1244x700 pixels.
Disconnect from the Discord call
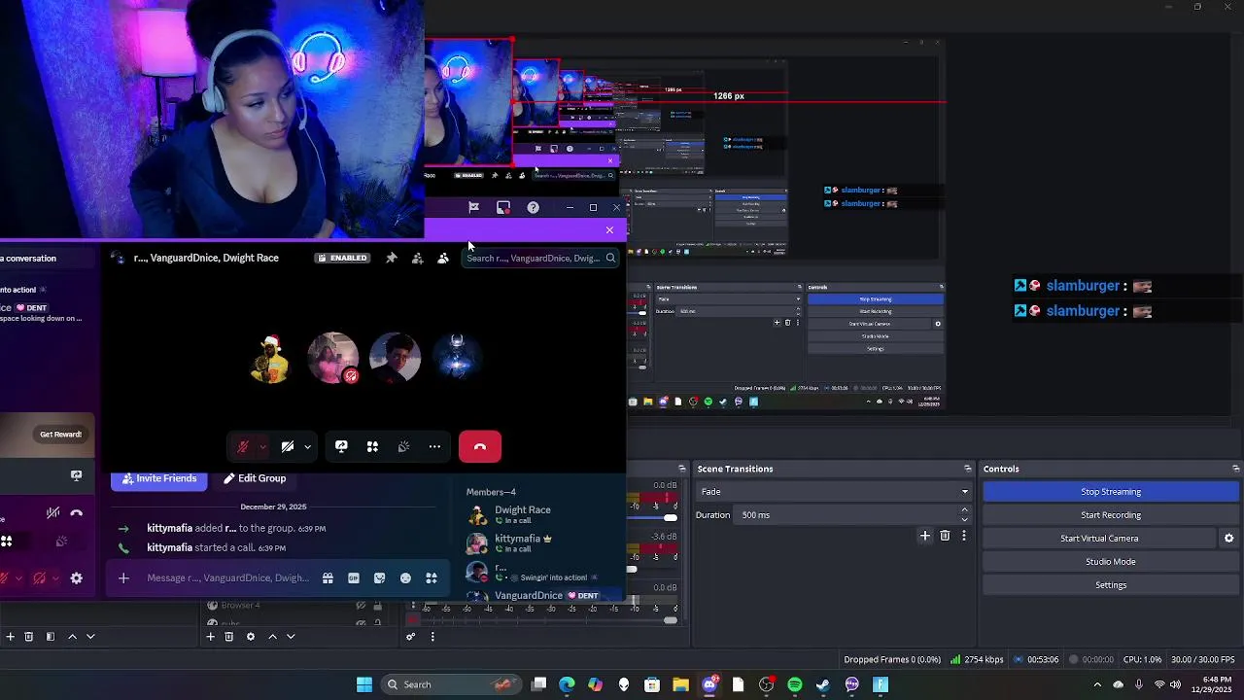tap(480, 446)
